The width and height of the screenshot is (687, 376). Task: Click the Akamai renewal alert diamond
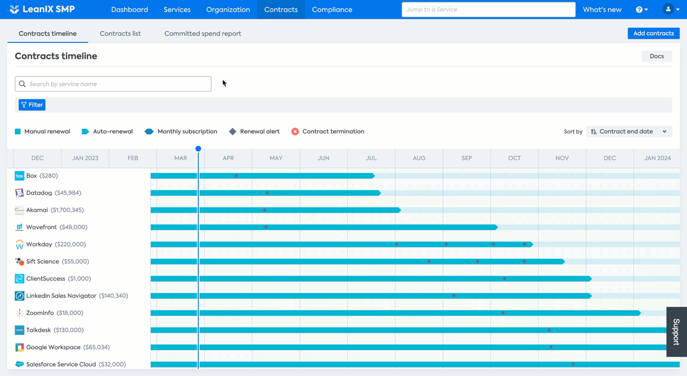coord(265,210)
